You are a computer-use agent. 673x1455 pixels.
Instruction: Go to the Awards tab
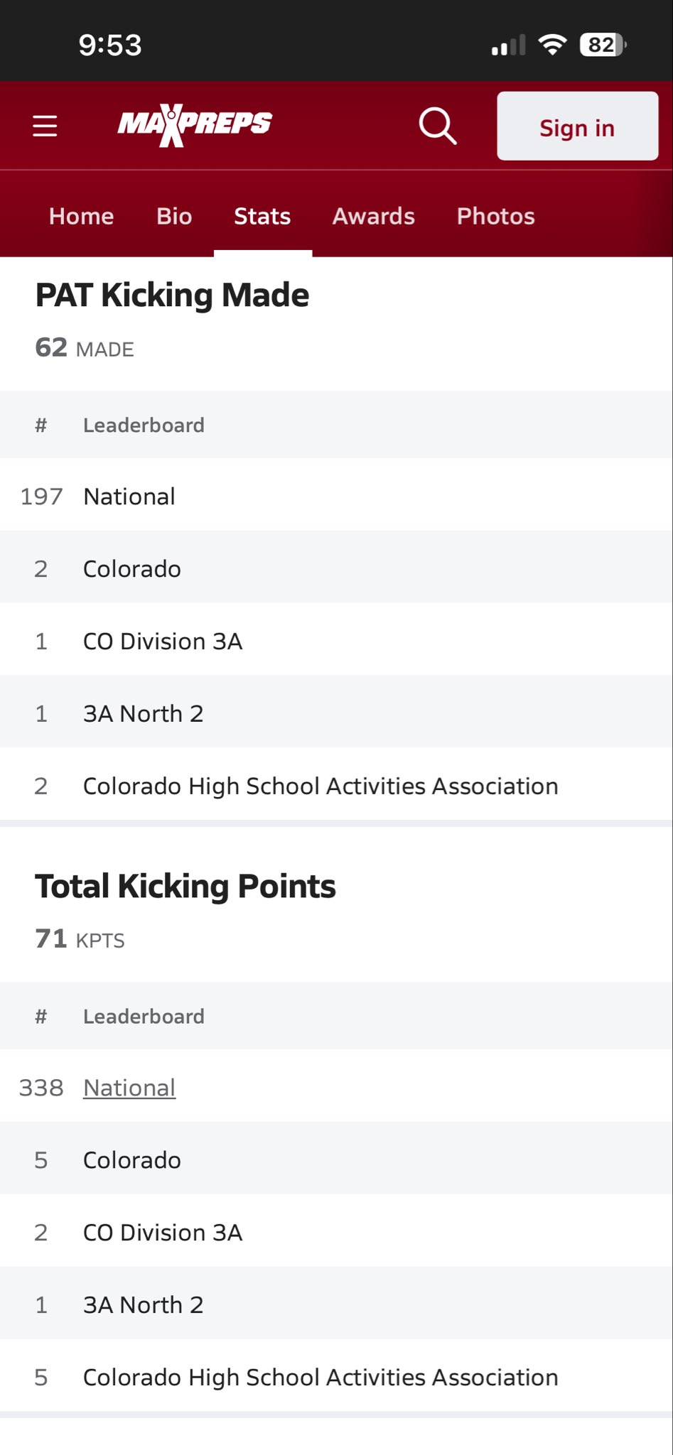[373, 216]
